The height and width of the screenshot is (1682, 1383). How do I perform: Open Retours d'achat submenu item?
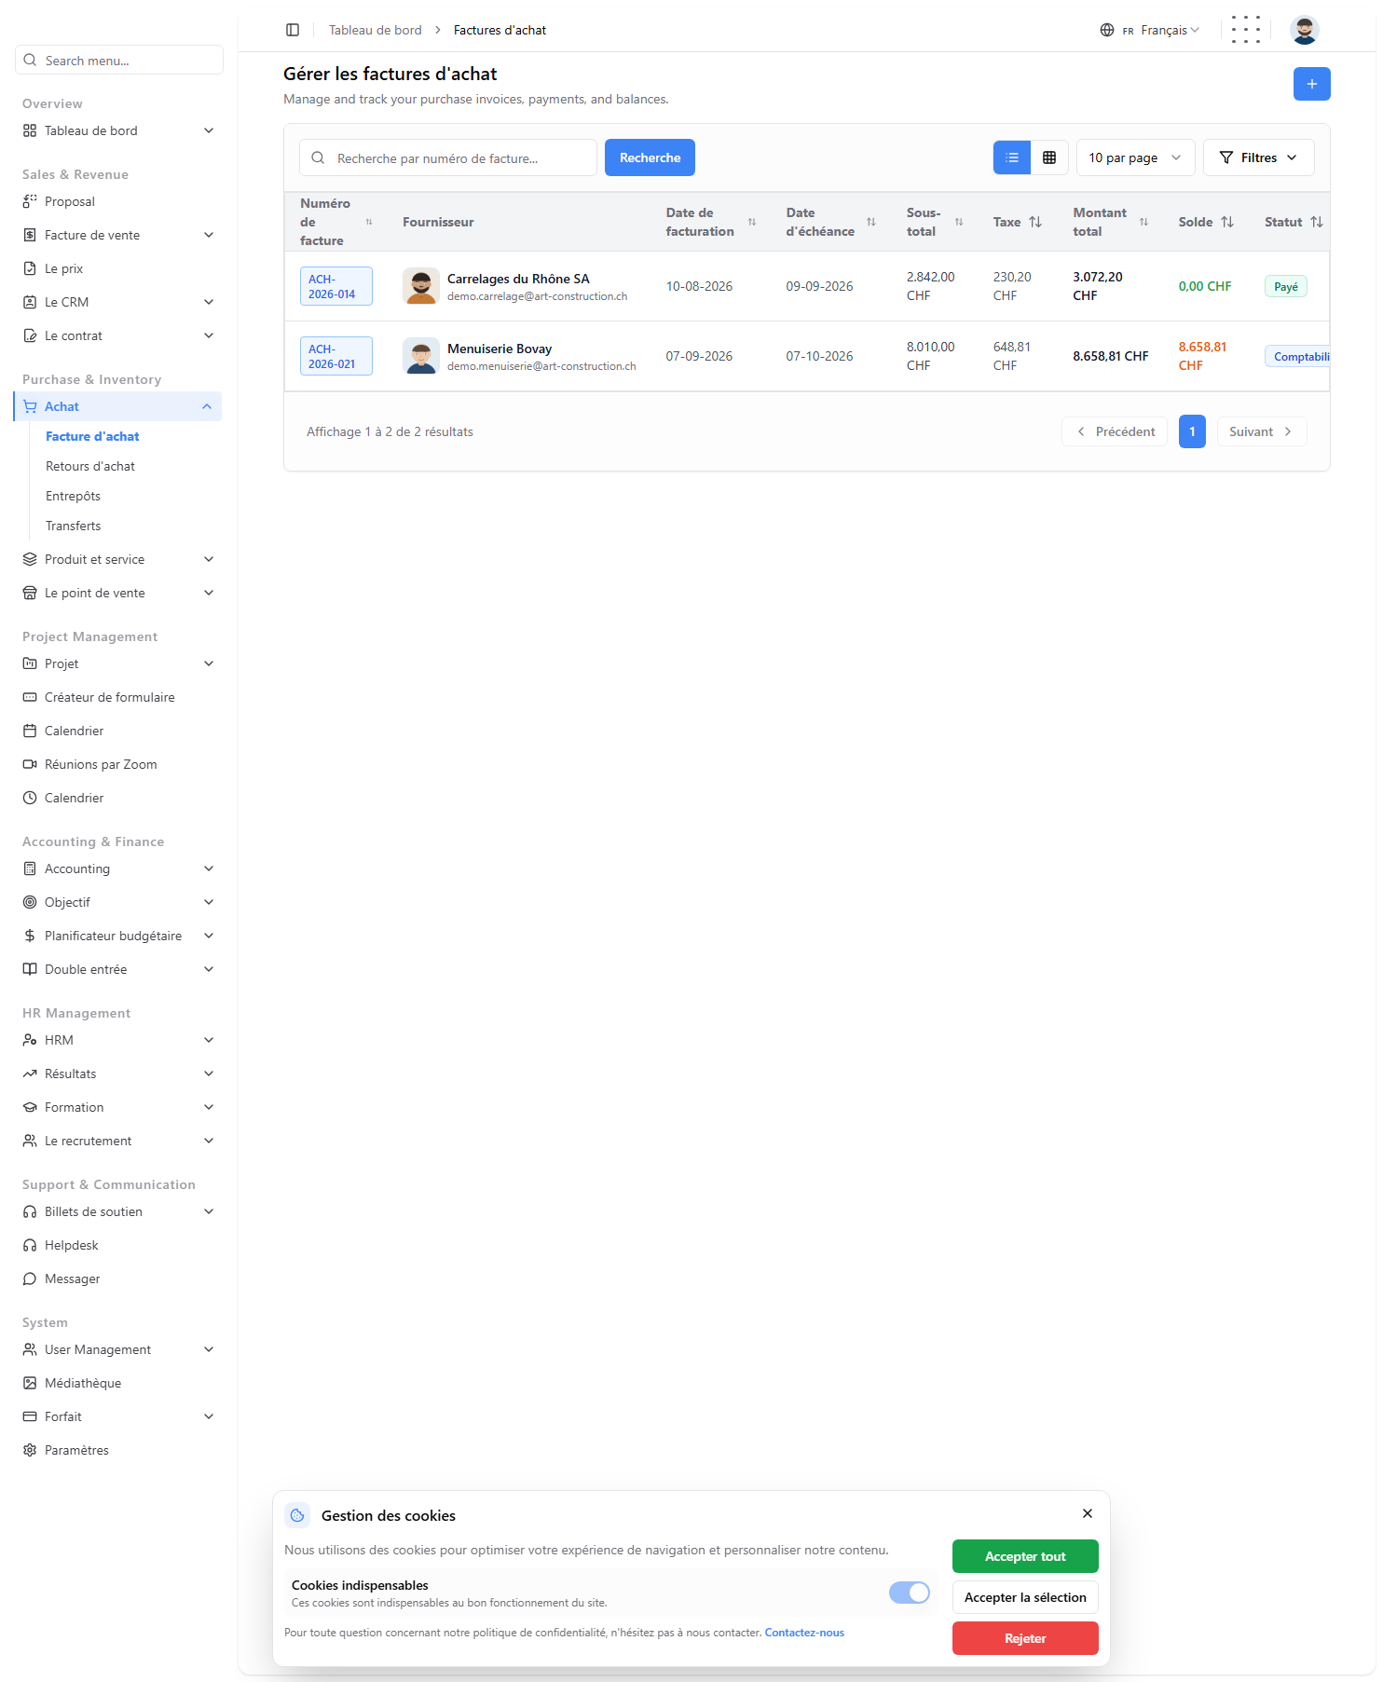(x=90, y=466)
